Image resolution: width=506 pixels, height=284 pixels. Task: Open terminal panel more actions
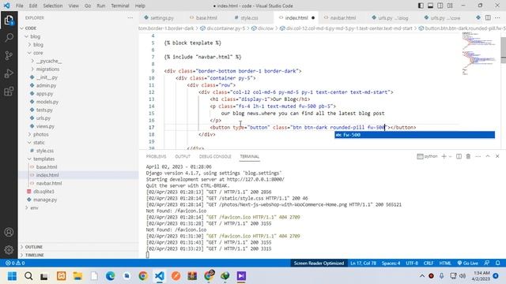478,156
